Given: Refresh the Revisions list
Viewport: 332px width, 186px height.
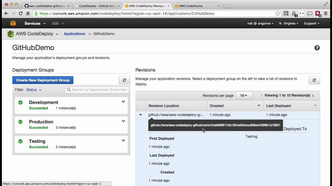Looking at the screenshot, I should tap(314, 80).
